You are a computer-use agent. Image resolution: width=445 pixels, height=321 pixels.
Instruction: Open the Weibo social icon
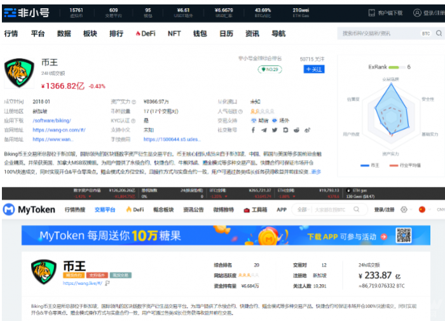point(307,130)
